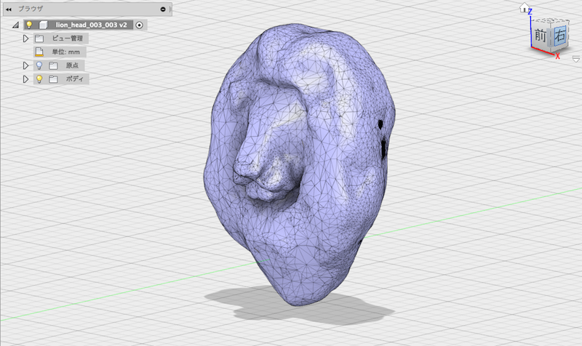The image size is (582, 346).
Task: Collapse the lion_head_003_003 v2 root node
Action: point(15,25)
